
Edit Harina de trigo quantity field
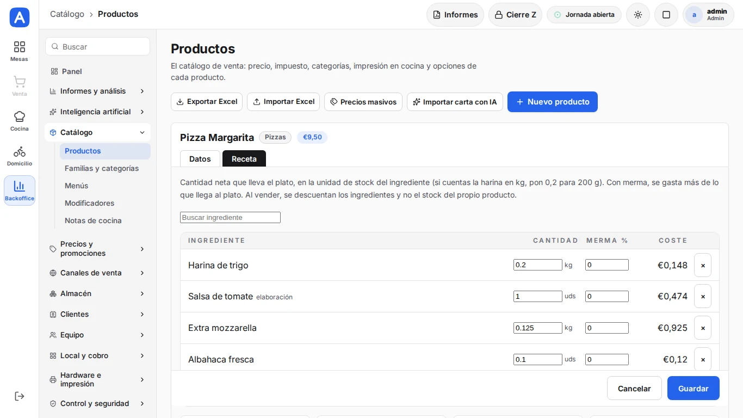538,265
